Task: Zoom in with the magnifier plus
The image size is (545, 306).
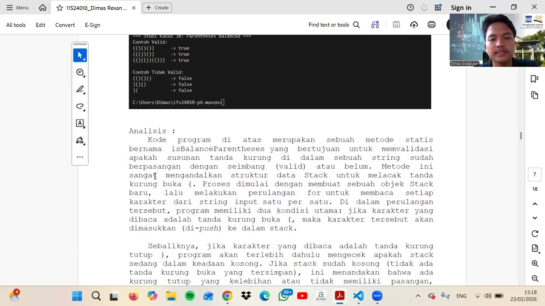Action: click(x=535, y=263)
